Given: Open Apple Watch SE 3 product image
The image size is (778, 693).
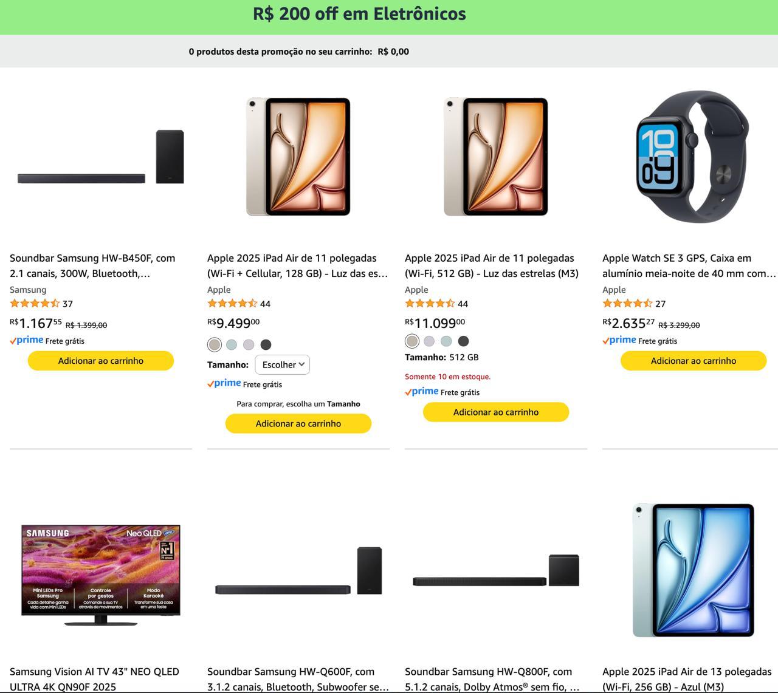Looking at the screenshot, I should click(694, 157).
